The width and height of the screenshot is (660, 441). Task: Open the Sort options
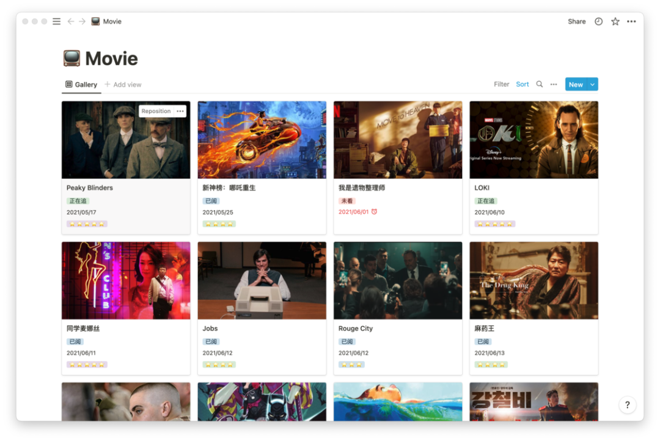(522, 84)
